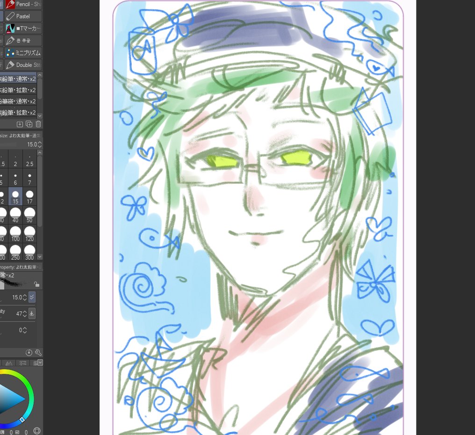Select the ミニプリズム brush group
This screenshot has height=435, width=475.
click(23, 53)
